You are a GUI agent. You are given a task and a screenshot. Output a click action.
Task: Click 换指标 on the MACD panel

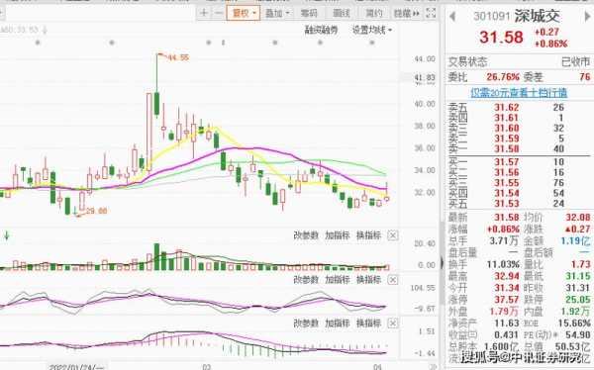click(368, 324)
